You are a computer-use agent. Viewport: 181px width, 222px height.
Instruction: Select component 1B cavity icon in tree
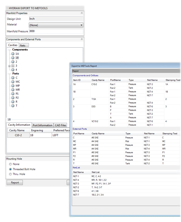tap(13, 58)
